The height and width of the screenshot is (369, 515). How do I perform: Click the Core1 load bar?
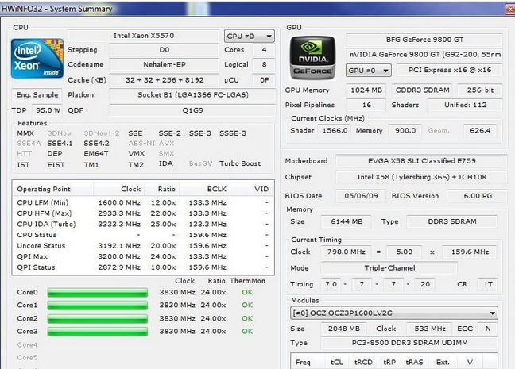pyautogui.click(x=98, y=306)
